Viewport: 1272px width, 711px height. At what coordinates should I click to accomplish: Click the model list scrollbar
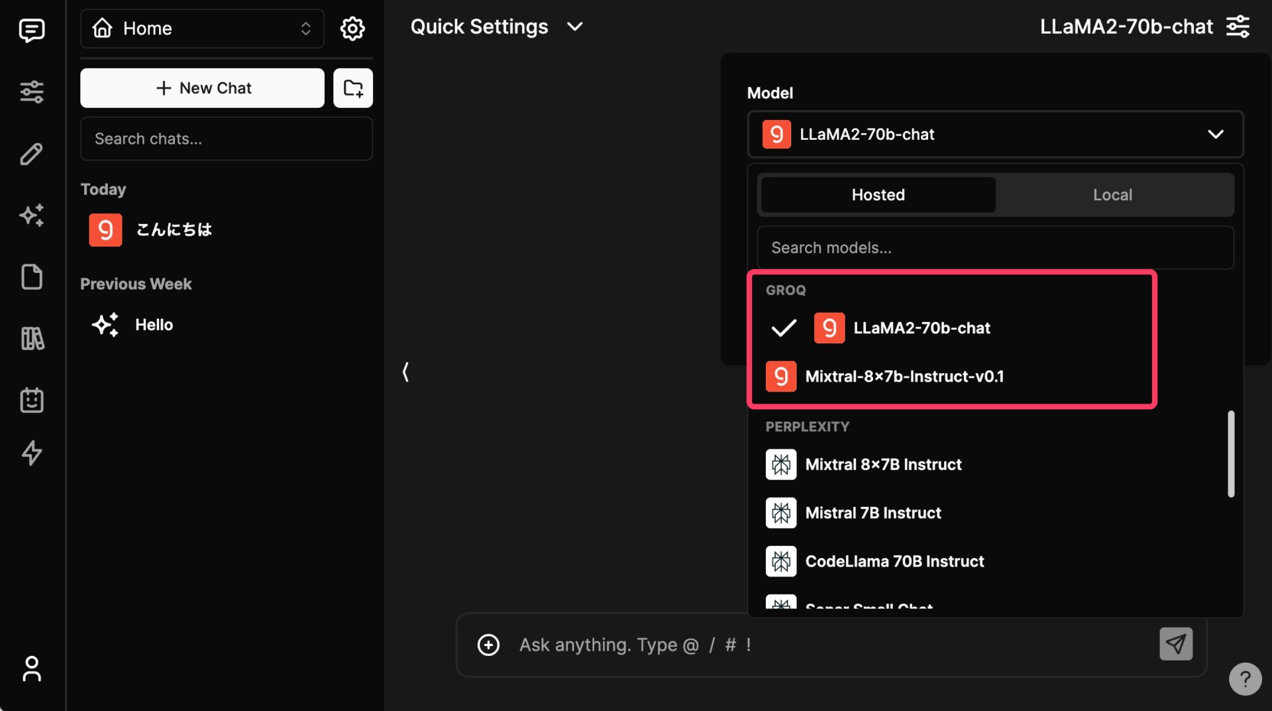tap(1230, 454)
